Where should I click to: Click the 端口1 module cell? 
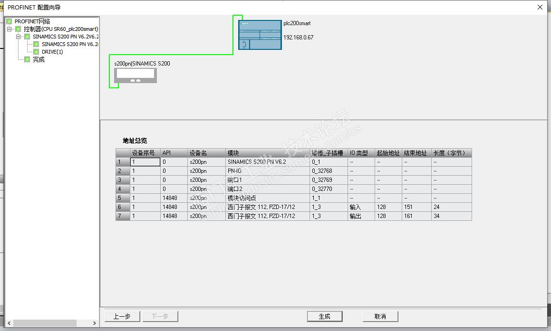268,180
